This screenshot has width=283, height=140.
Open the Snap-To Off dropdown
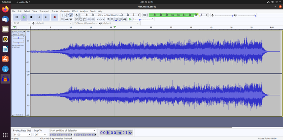click(40, 134)
